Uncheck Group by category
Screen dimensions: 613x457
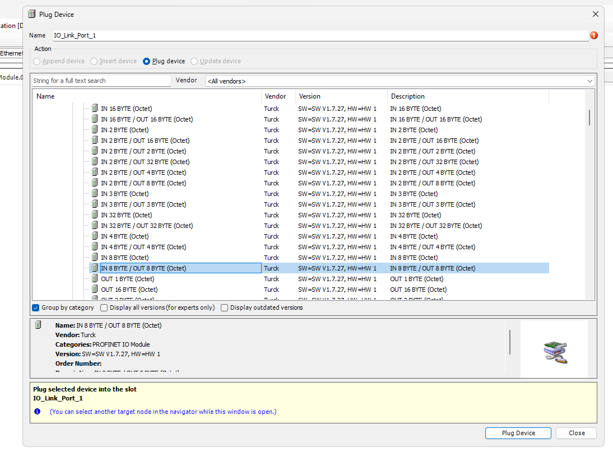click(x=35, y=308)
